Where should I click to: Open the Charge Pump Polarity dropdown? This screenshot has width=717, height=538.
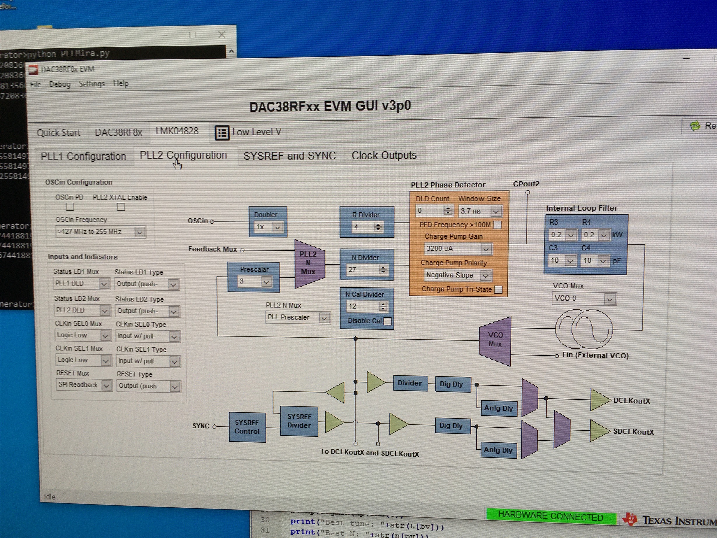click(458, 275)
